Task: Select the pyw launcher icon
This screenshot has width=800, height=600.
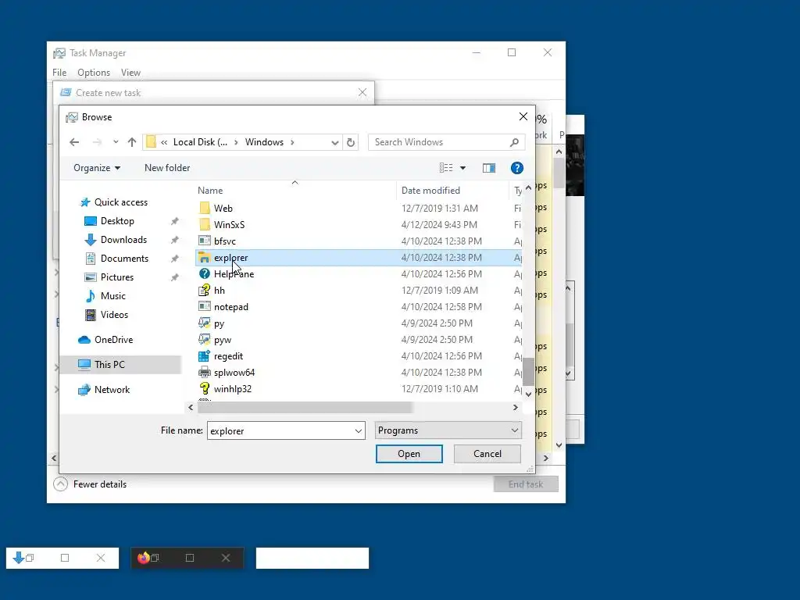Action: pyautogui.click(x=205, y=339)
